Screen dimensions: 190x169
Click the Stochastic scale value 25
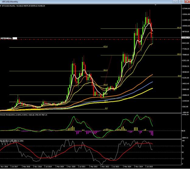[x=183, y=159]
